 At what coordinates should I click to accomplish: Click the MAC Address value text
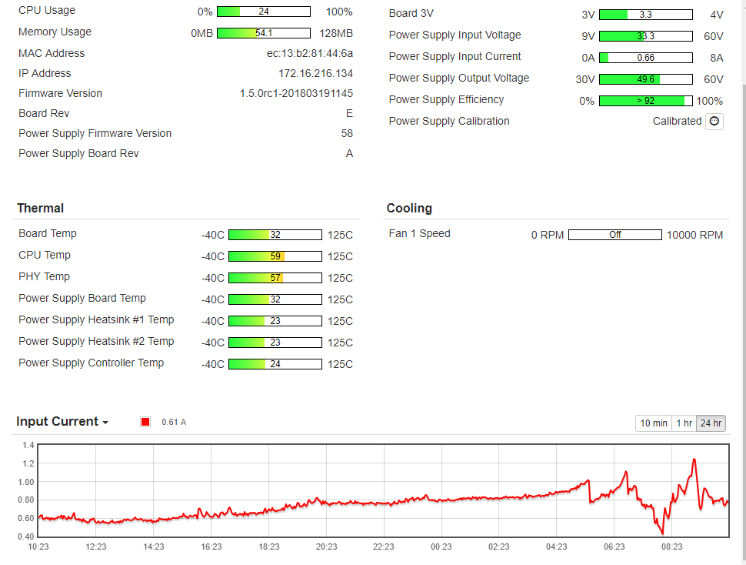pyautogui.click(x=309, y=53)
